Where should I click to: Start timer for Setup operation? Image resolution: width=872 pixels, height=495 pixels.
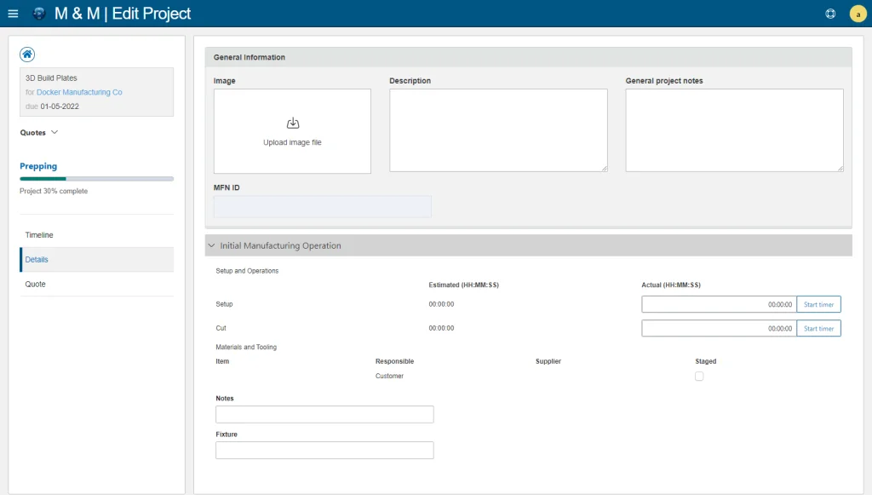818,304
